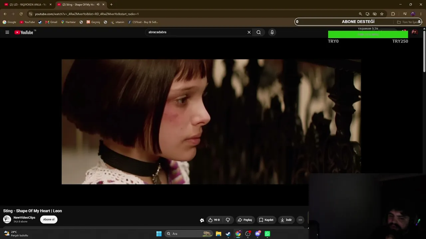Go to the YouTube home logo
This screenshot has height=239, width=426.
tap(24, 32)
